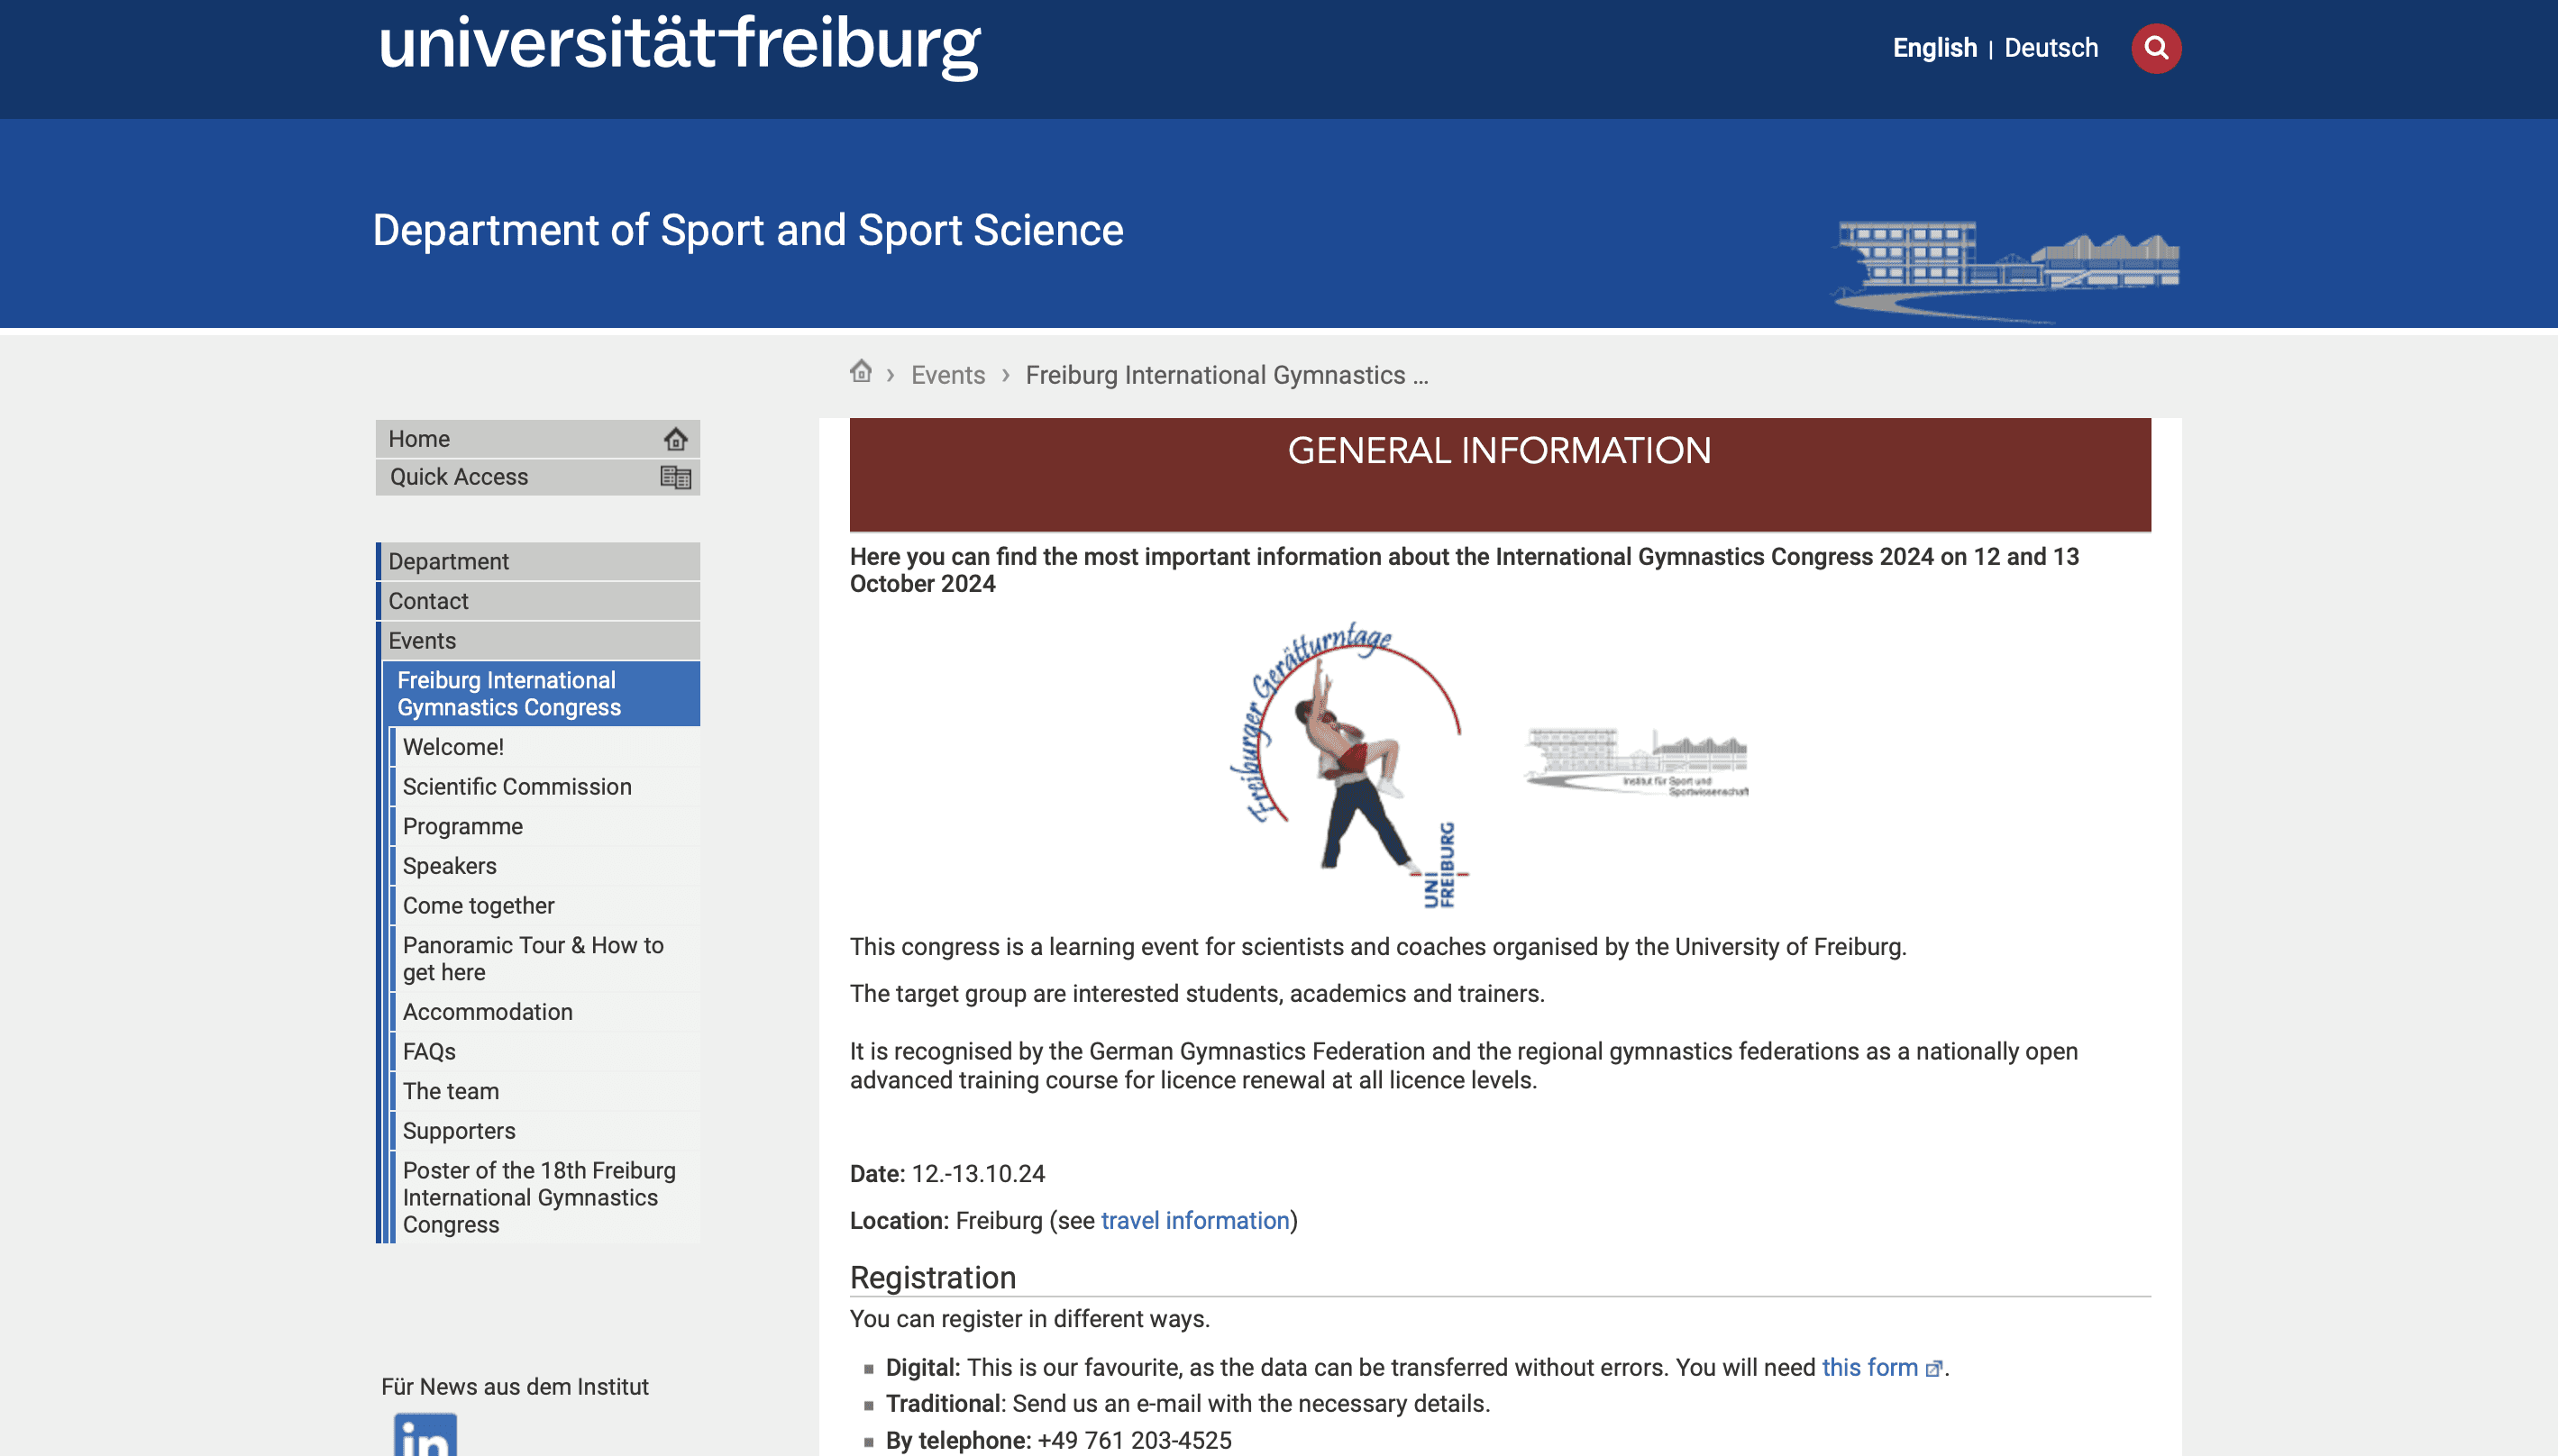Click the Quick Access sitemap icon

(x=675, y=477)
